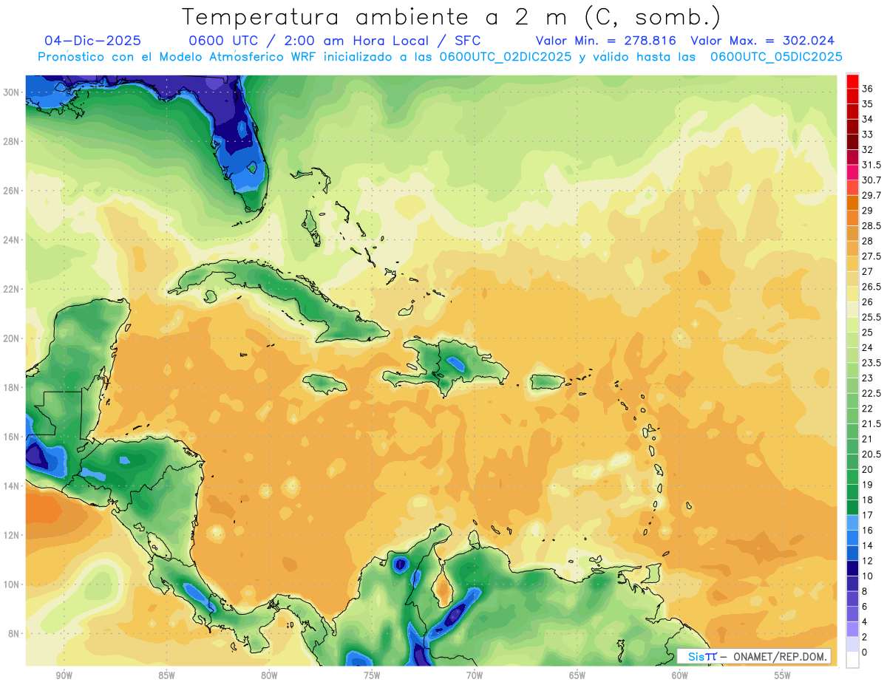Click the '18N' latitude label

(13, 387)
